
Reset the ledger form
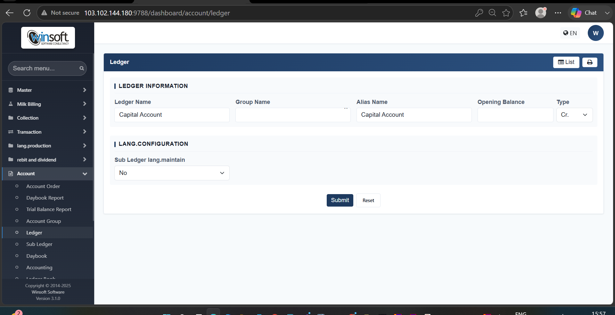click(x=368, y=201)
